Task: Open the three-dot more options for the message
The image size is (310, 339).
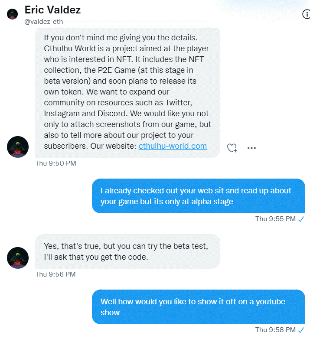Action: pos(251,148)
